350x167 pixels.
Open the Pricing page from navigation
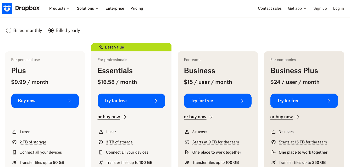click(x=137, y=8)
